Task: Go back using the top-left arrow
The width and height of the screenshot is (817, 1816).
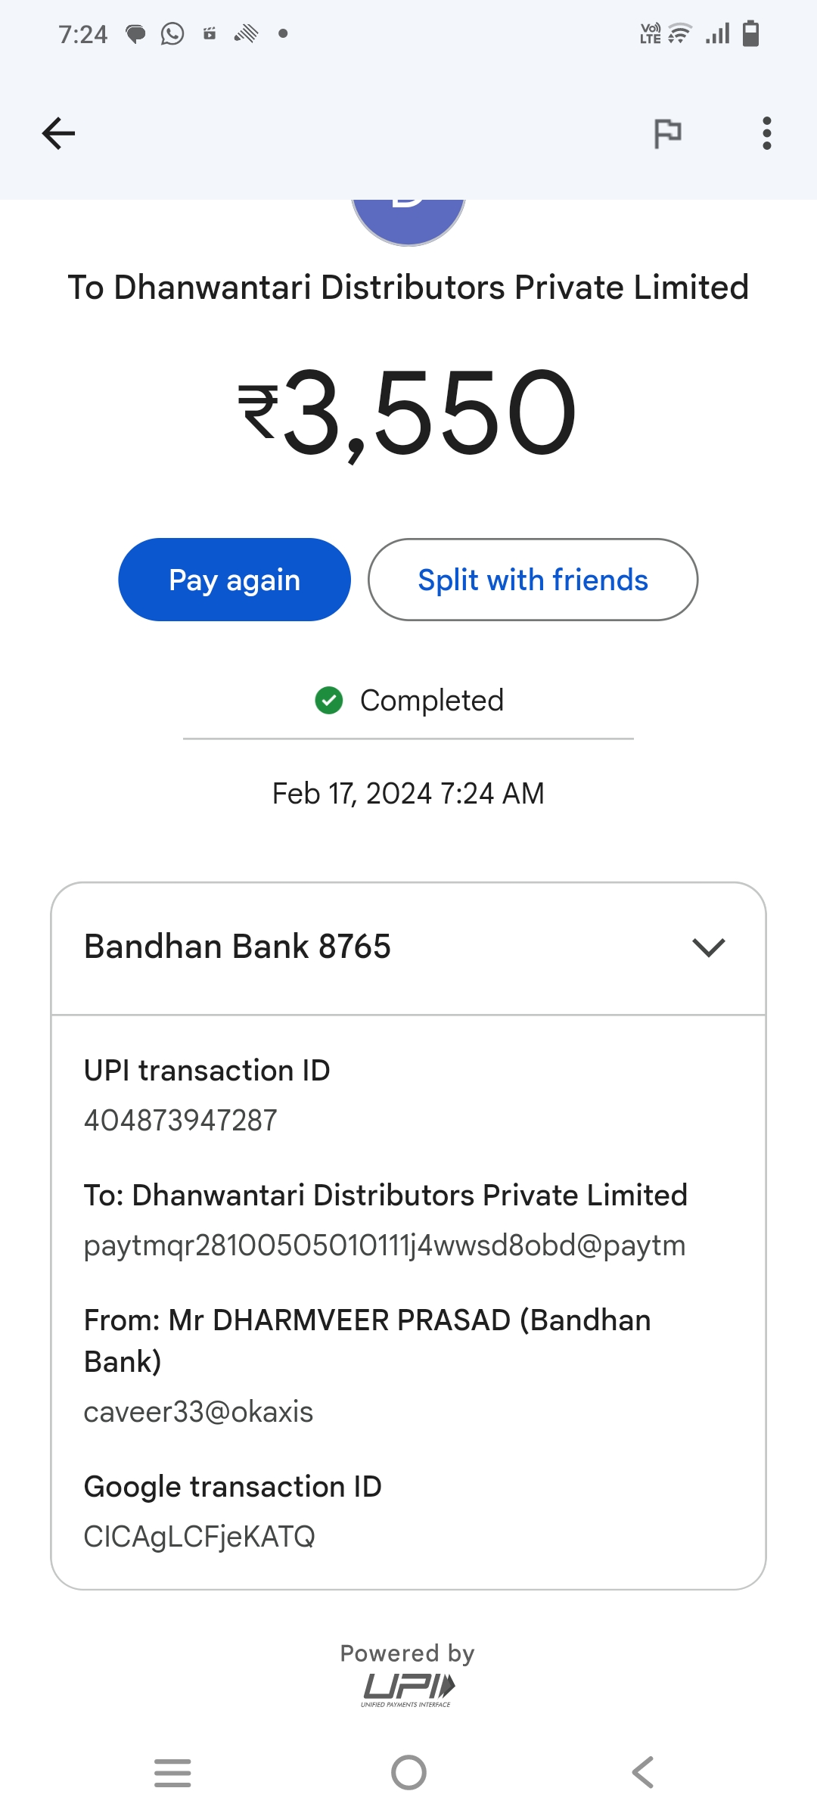Action: pos(58,134)
